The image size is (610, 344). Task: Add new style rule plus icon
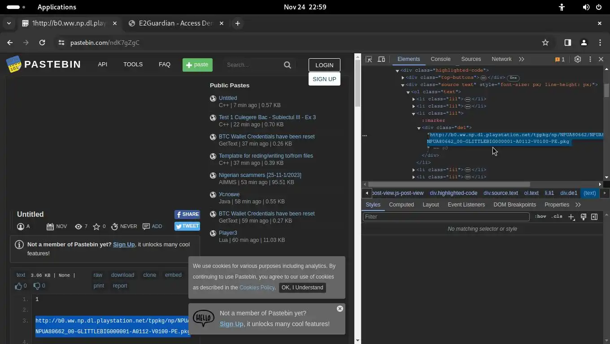(x=571, y=217)
